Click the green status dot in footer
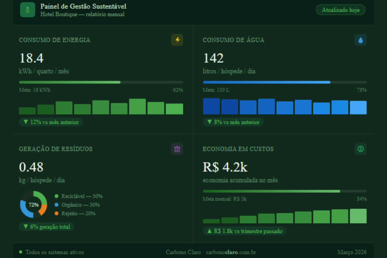 tap(21, 252)
